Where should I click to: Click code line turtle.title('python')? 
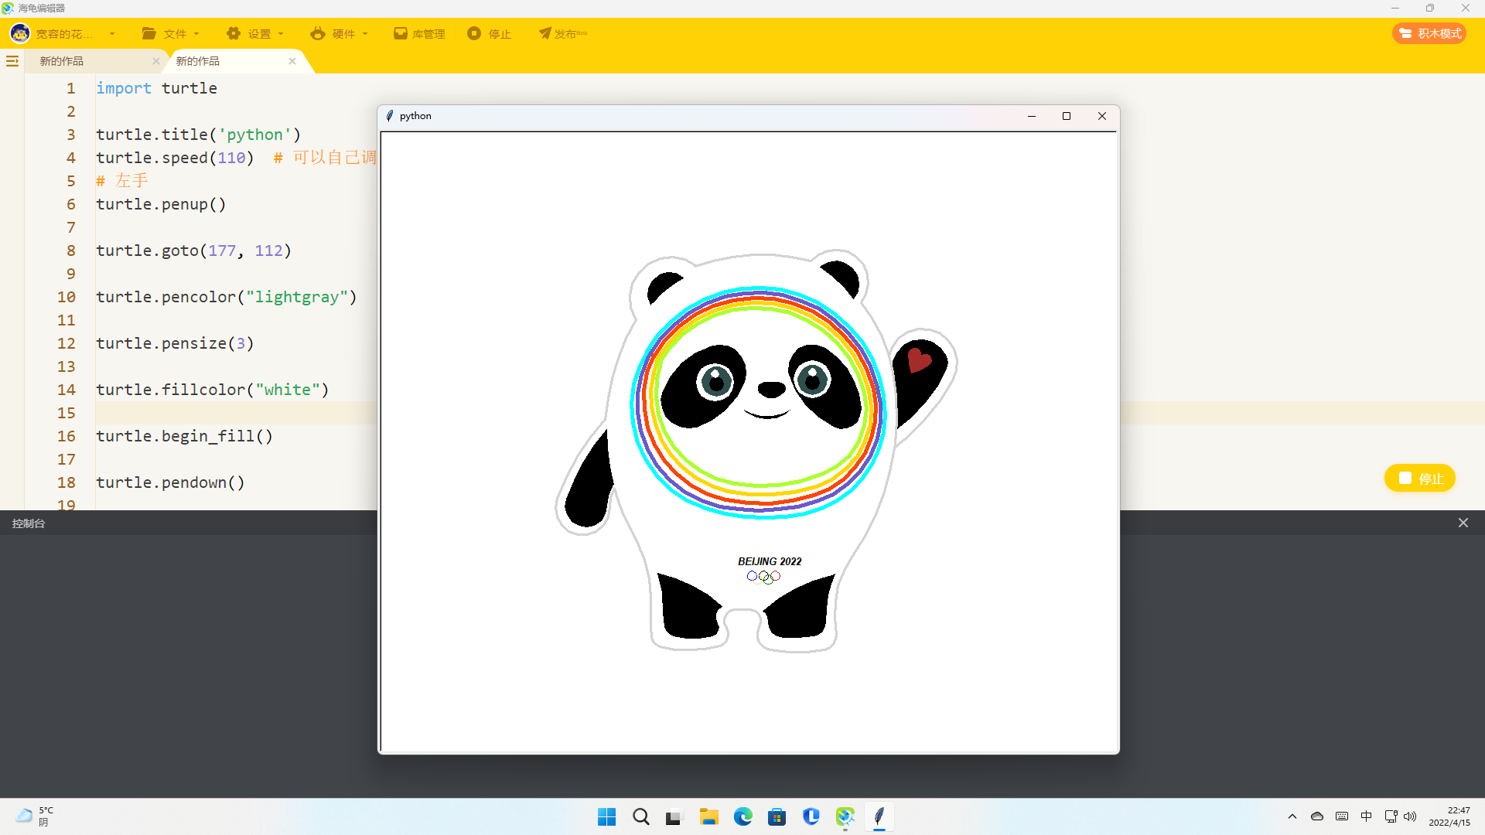[x=199, y=135]
